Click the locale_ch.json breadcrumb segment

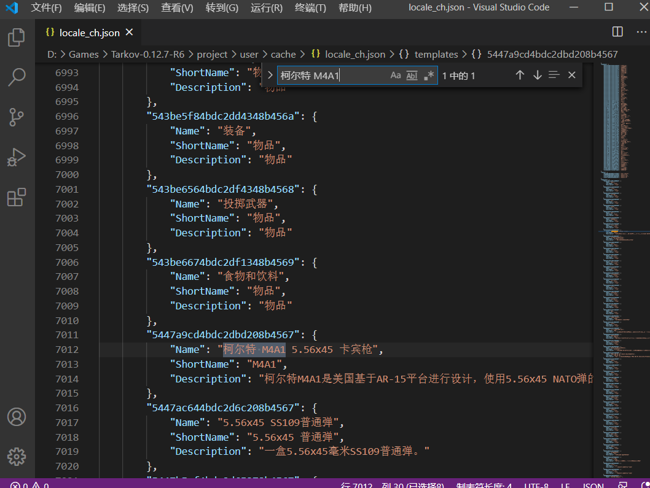348,54
